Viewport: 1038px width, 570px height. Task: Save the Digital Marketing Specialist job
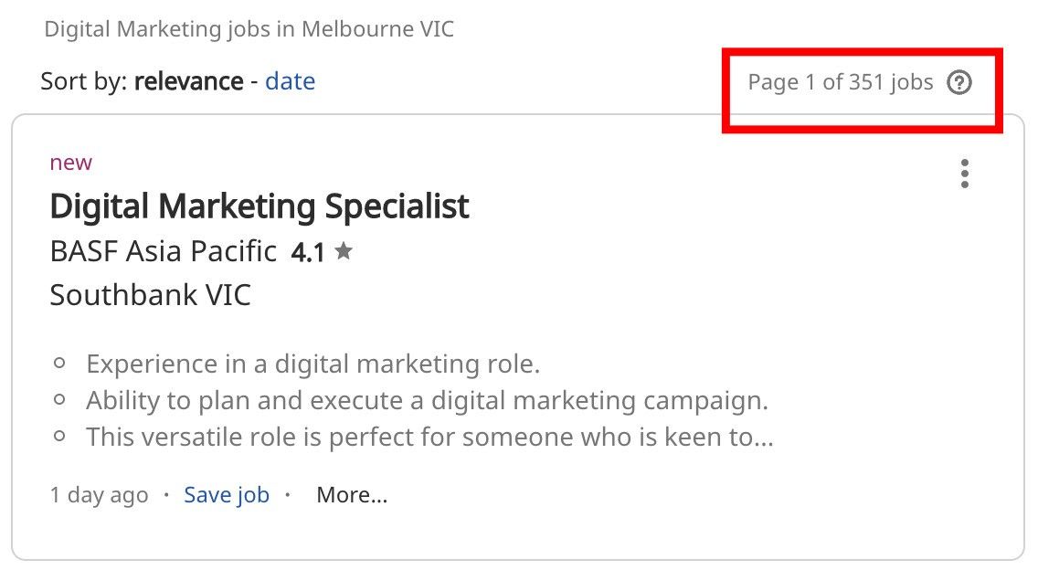pyautogui.click(x=226, y=494)
